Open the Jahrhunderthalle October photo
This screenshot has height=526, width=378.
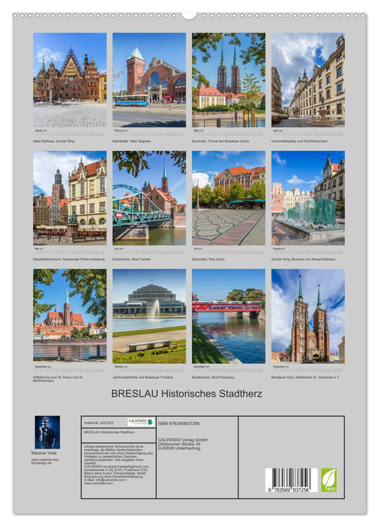(149, 316)
